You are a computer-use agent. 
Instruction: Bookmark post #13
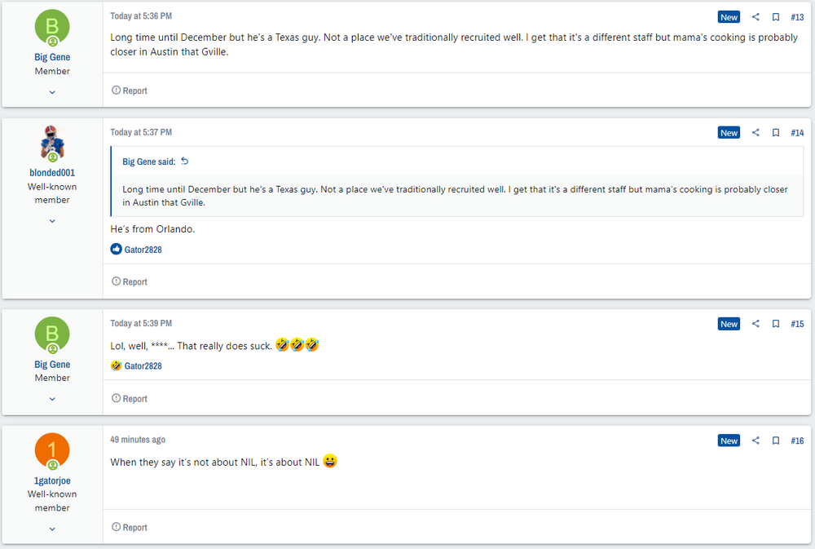click(776, 17)
